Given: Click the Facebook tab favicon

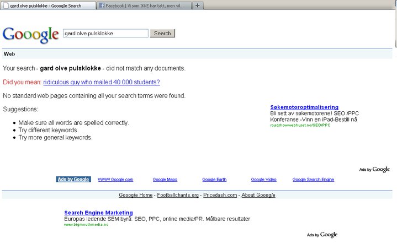Looking at the screenshot, I should pos(102,6).
